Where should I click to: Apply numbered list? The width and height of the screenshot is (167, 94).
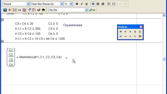[x=114, y=4]
